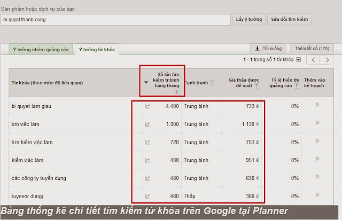Screen dimensions: 342x220
Task: Open trend chart for tìm việc làm
Action: pyautogui.click(x=147, y=124)
